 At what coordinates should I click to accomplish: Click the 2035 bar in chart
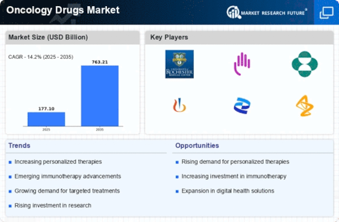point(100,96)
